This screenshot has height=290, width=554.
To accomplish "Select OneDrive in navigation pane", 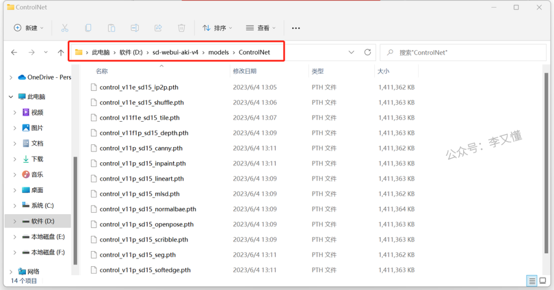I will [x=44, y=77].
